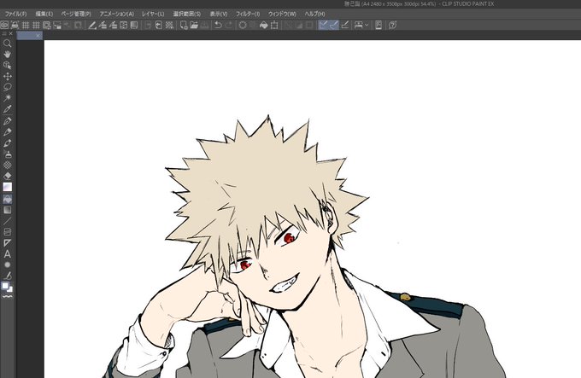The width and height of the screenshot is (581, 378).
Task: Toggle Snap to grid in command bar
Action: (344, 25)
